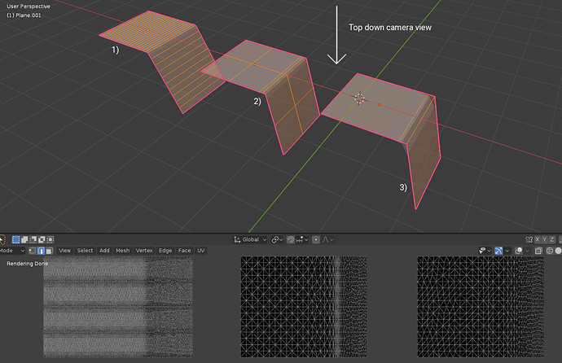Select the Set New Selection mode icon
Screen dimensions: 562x363
(x=15, y=239)
